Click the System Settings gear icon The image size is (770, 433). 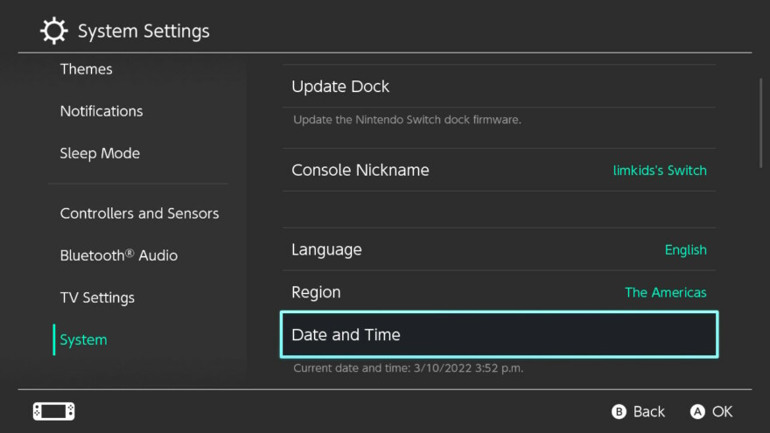53,31
